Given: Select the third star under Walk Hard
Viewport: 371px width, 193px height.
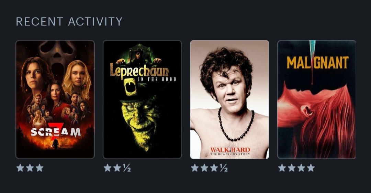Looking at the screenshot, I should 214,168.
